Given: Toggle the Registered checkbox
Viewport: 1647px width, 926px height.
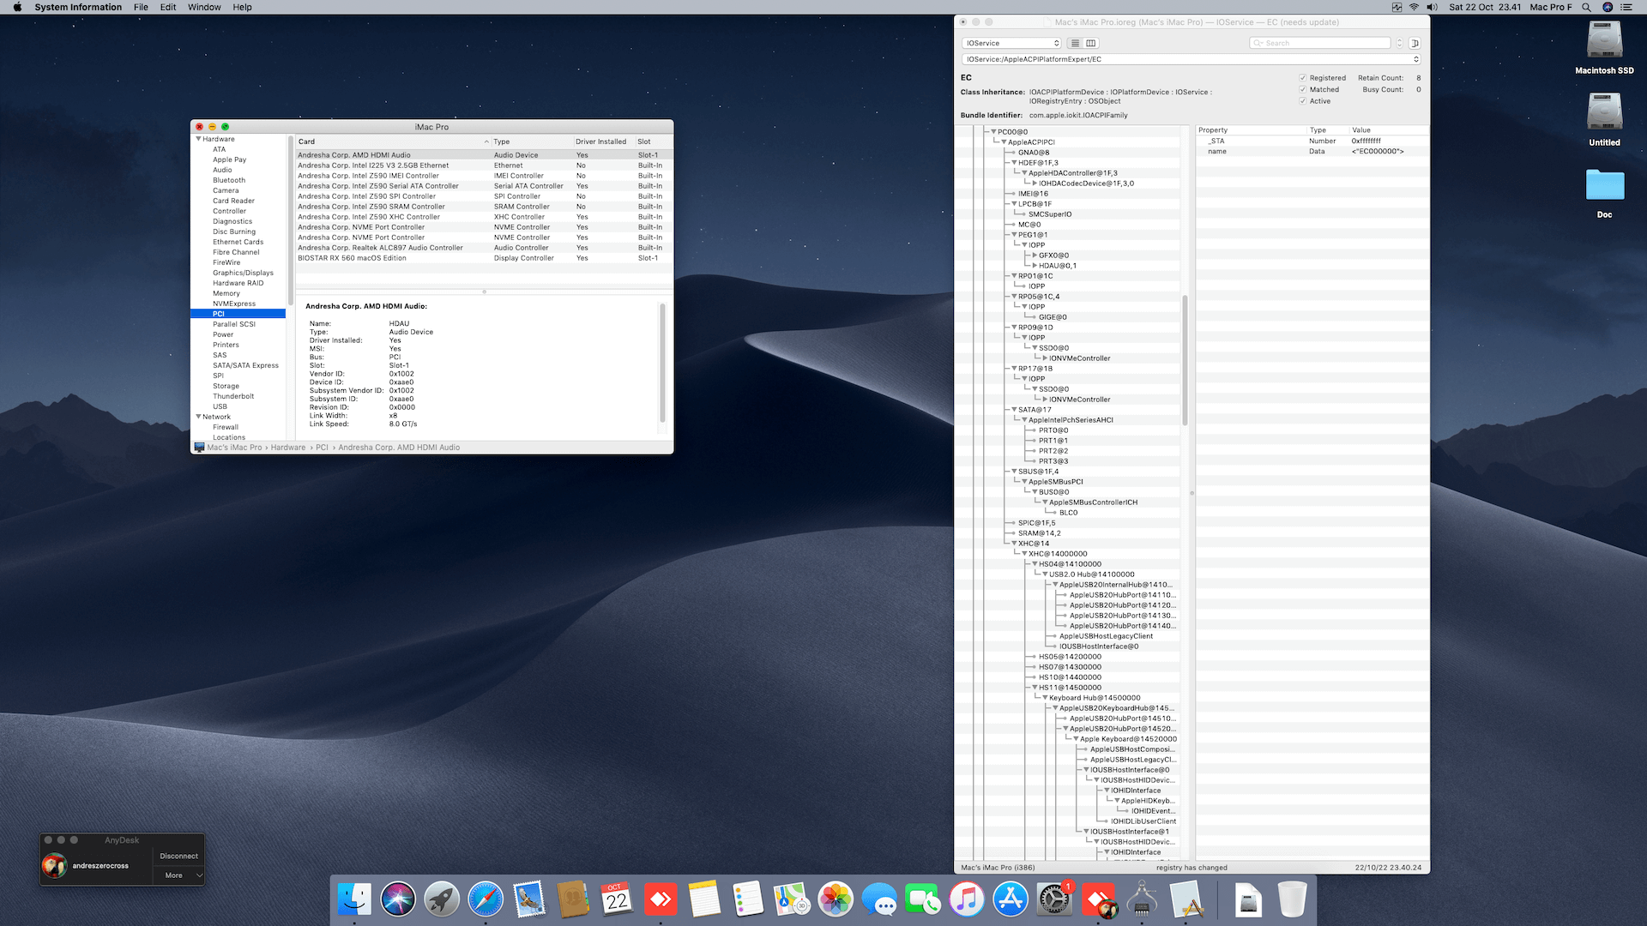Looking at the screenshot, I should (x=1303, y=78).
